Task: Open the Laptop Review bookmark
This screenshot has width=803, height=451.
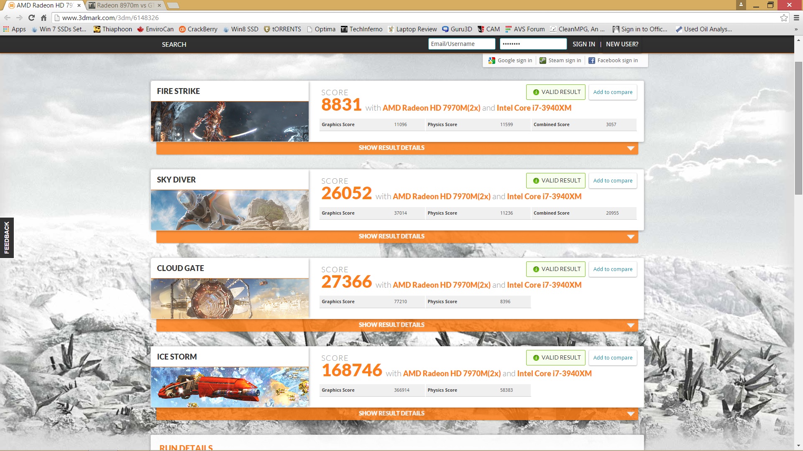Action: coord(412,29)
